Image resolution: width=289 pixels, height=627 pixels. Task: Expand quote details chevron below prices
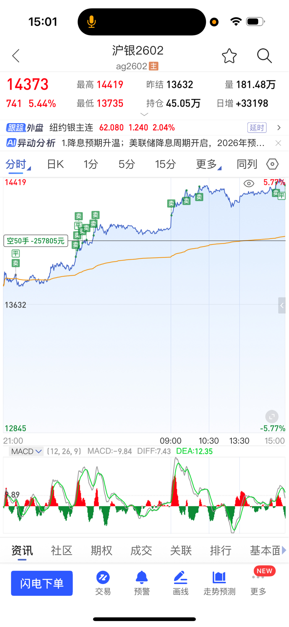(144, 114)
